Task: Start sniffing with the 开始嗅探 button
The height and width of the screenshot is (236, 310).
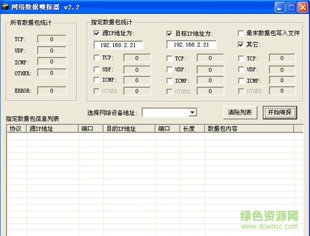Action: pyautogui.click(x=280, y=112)
